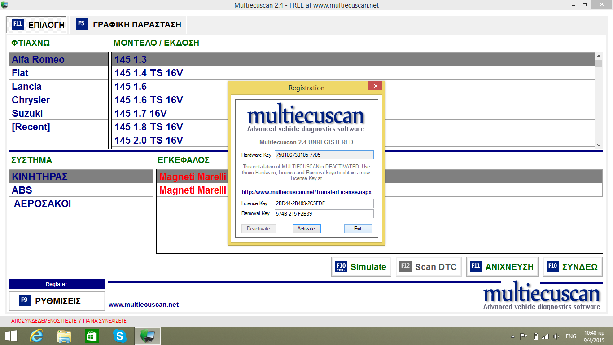Select ΚΙΝΗΤΗΡΑΣ system
This screenshot has width=613, height=345.
click(81, 177)
